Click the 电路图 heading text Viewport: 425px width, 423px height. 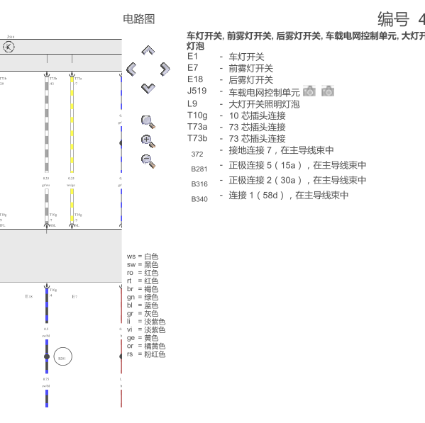coord(139,19)
